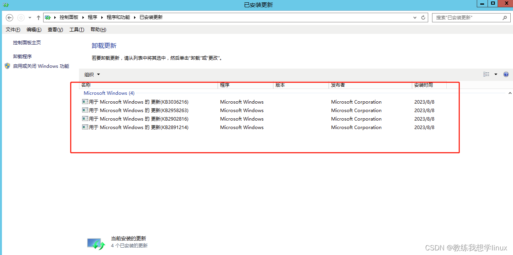The width and height of the screenshot is (513, 255).
Task: Click the icon beside KB2958263
Action: tap(85, 110)
